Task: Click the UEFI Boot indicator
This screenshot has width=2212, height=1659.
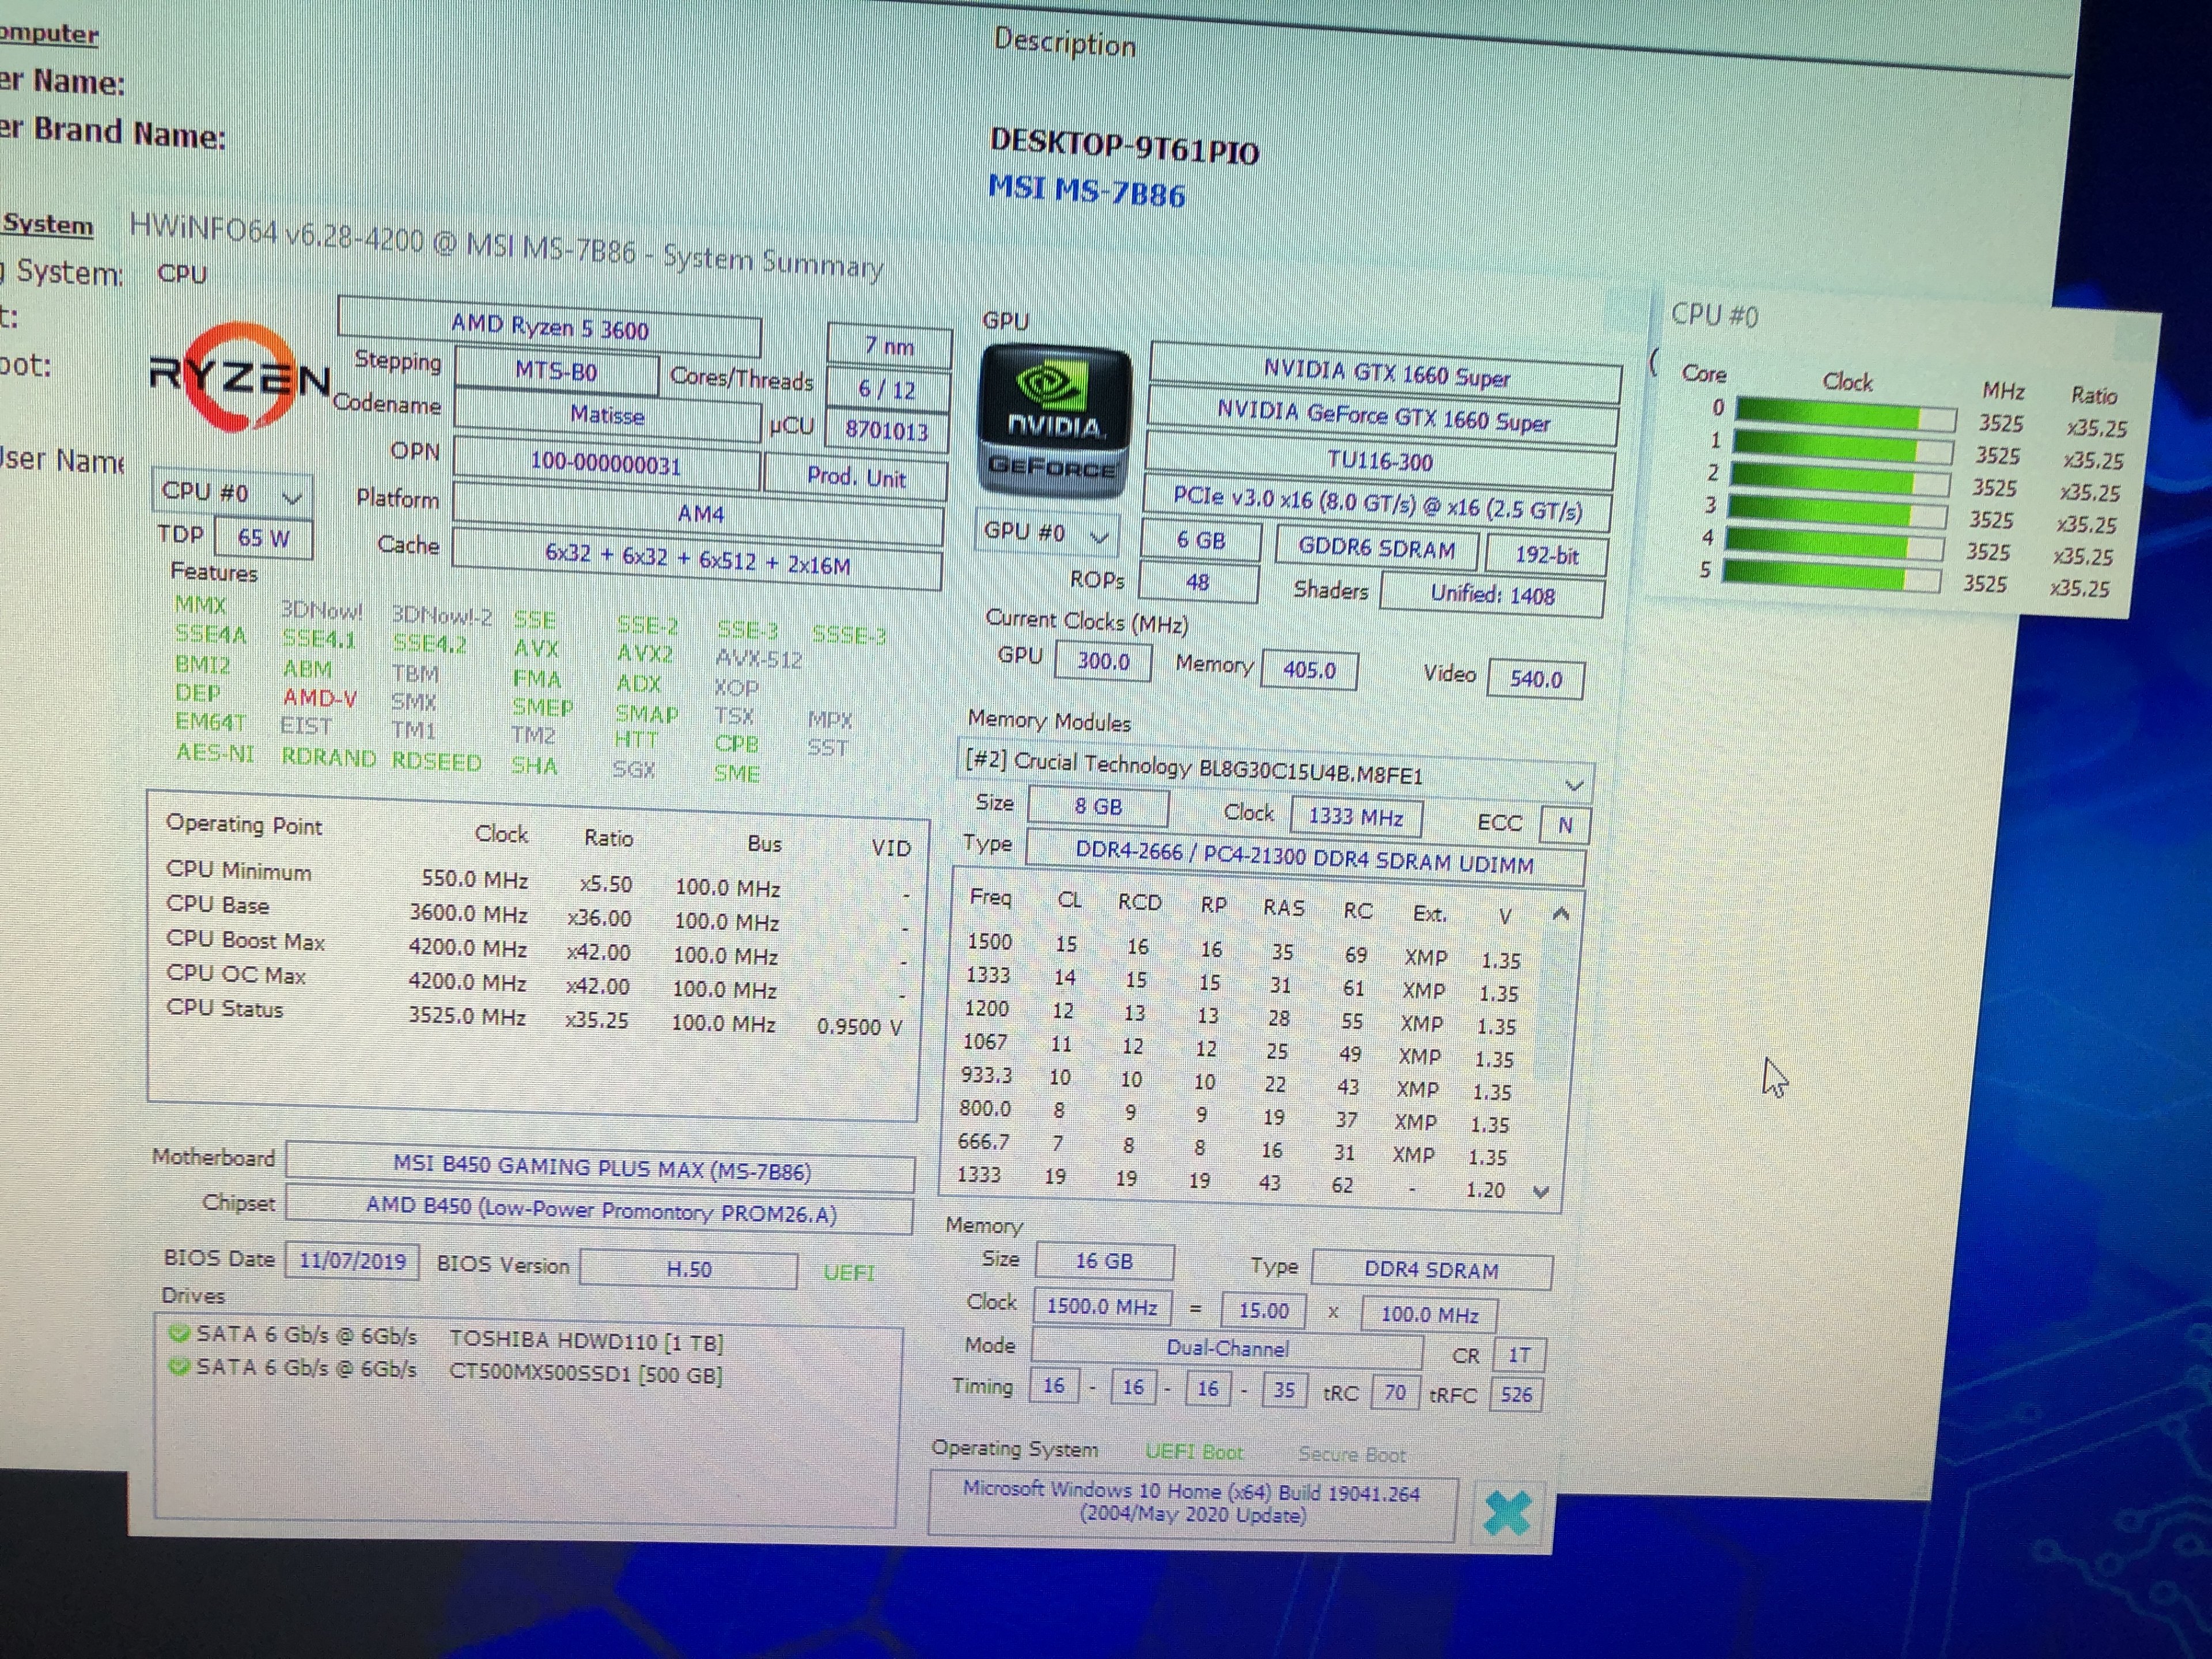Action: 1193,1452
